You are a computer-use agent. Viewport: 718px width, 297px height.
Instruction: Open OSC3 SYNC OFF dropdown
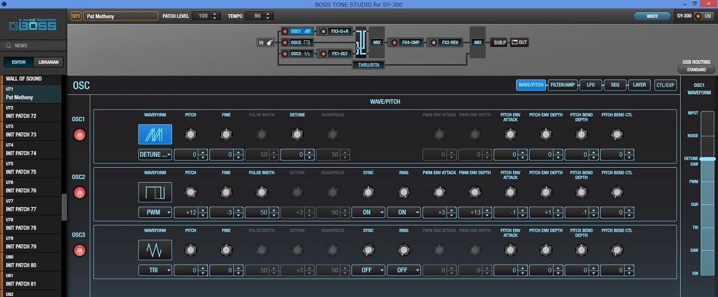coord(368,270)
